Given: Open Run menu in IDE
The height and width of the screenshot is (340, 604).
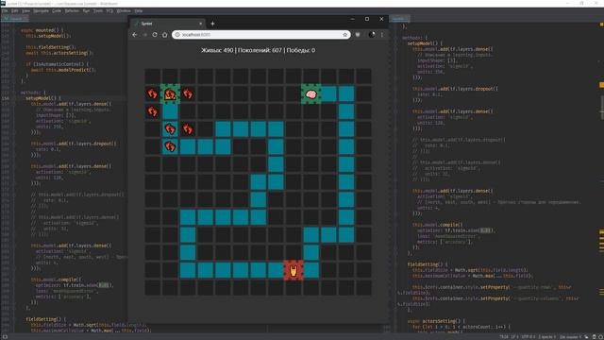Looking at the screenshot, I should pos(86,10).
